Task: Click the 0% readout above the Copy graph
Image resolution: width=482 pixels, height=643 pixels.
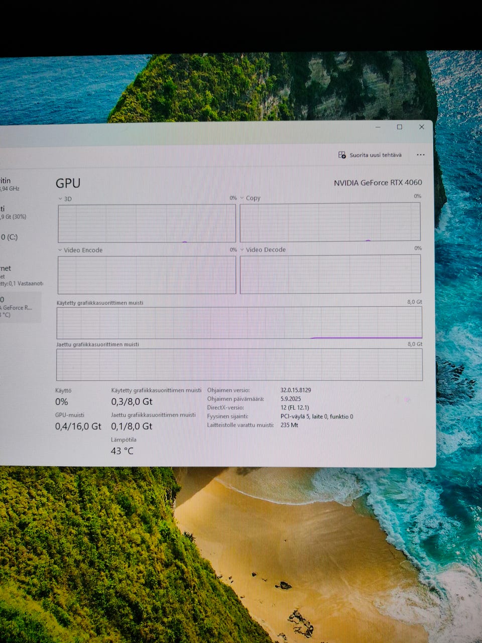Action: pos(417,196)
